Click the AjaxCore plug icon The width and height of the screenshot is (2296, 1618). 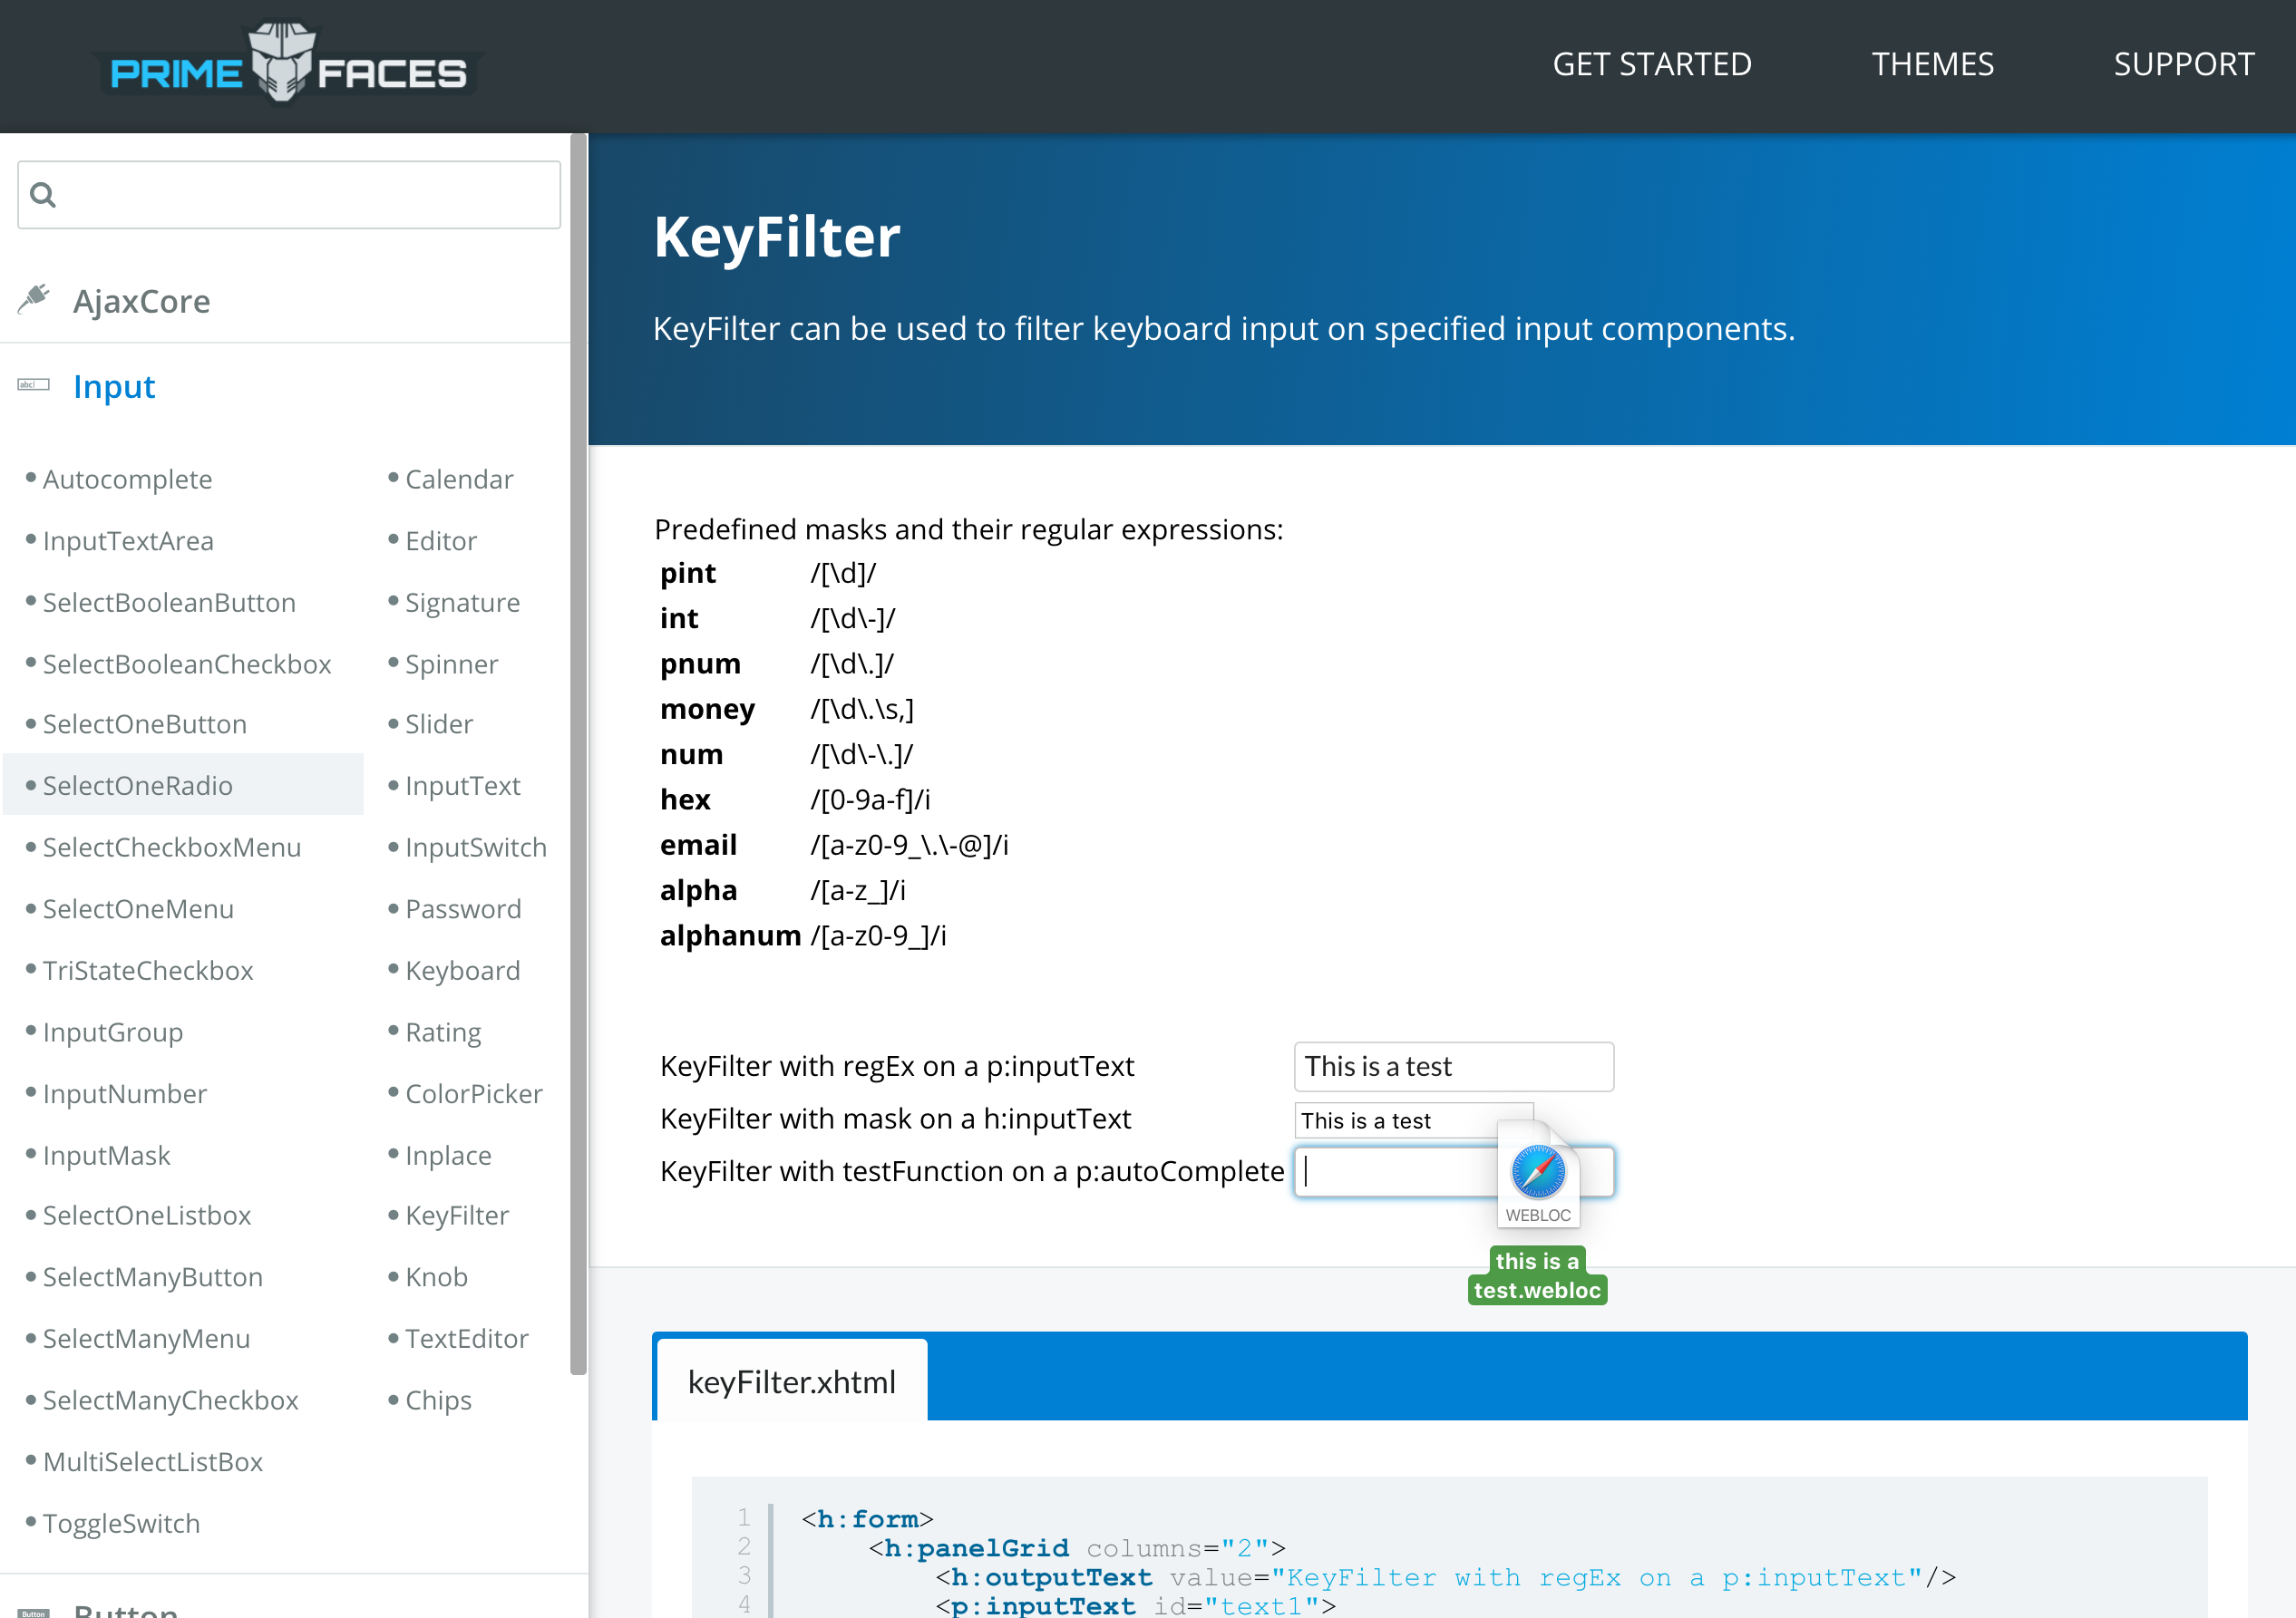tap(33, 298)
